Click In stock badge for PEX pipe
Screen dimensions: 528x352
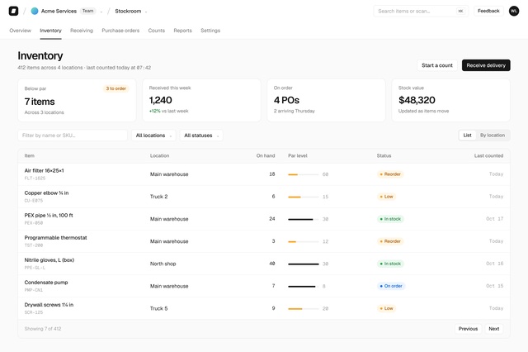(390, 219)
